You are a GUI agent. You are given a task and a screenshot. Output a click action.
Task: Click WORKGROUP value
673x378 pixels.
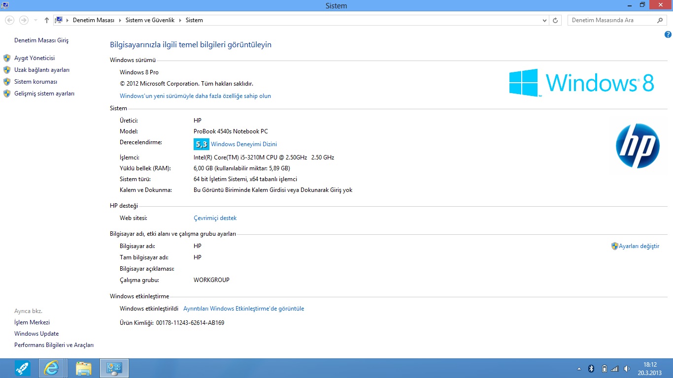click(x=211, y=280)
